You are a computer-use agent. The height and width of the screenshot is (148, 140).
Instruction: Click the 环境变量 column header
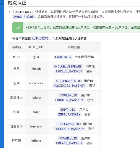74,47
